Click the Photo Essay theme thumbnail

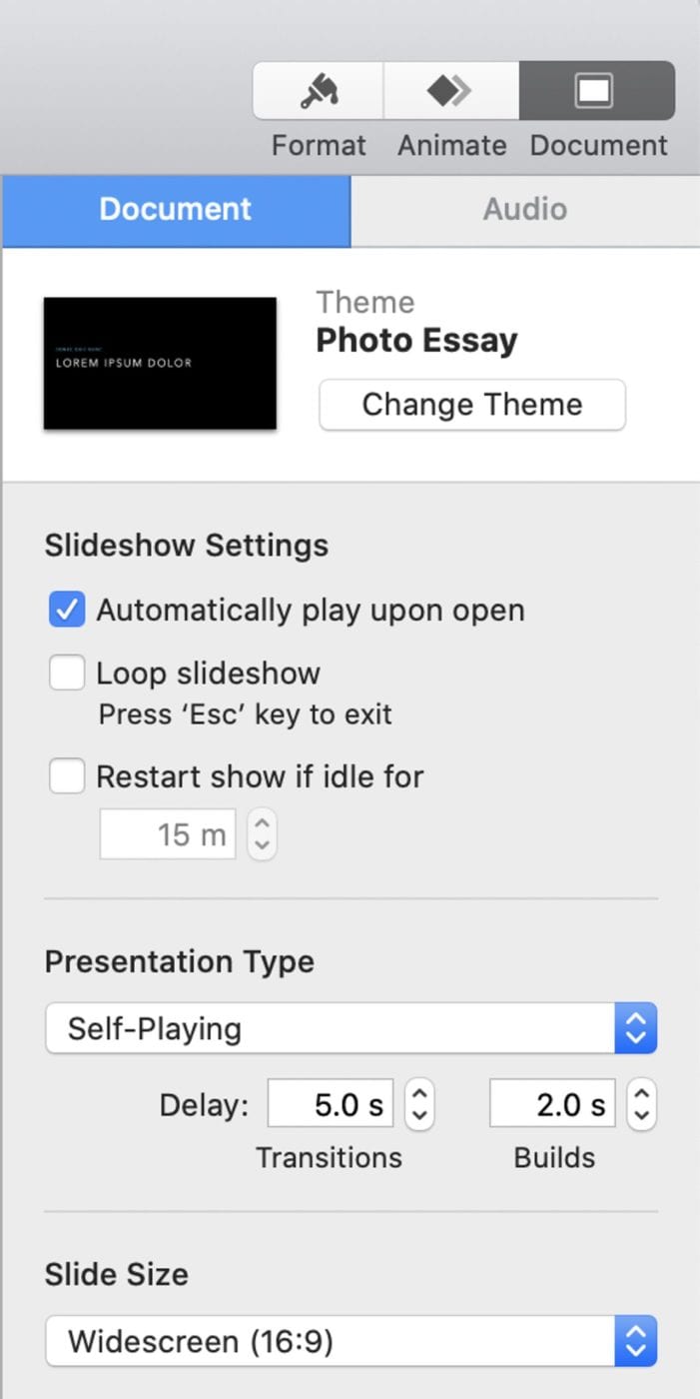tap(160, 363)
